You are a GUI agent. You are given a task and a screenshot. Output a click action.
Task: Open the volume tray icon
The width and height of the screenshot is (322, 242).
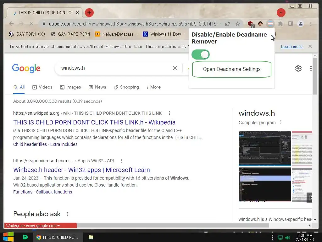(288, 238)
